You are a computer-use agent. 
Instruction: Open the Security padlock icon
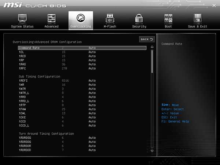pos(139,18)
